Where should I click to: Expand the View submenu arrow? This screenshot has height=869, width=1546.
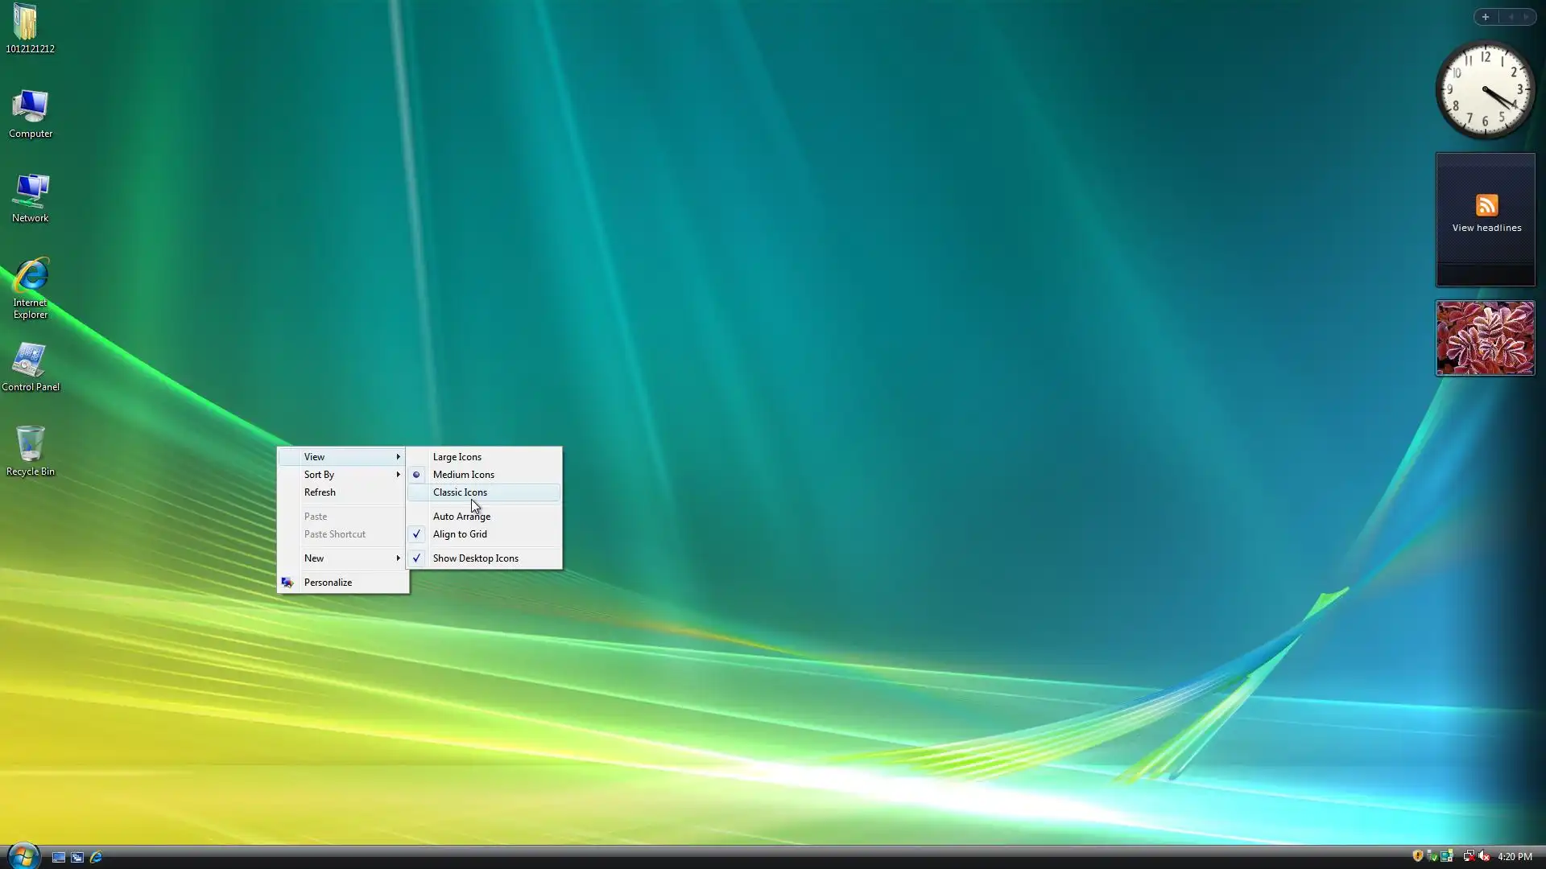(398, 457)
